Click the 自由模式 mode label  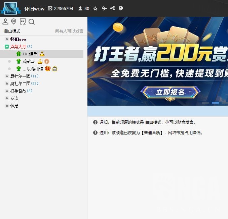pos(12,31)
